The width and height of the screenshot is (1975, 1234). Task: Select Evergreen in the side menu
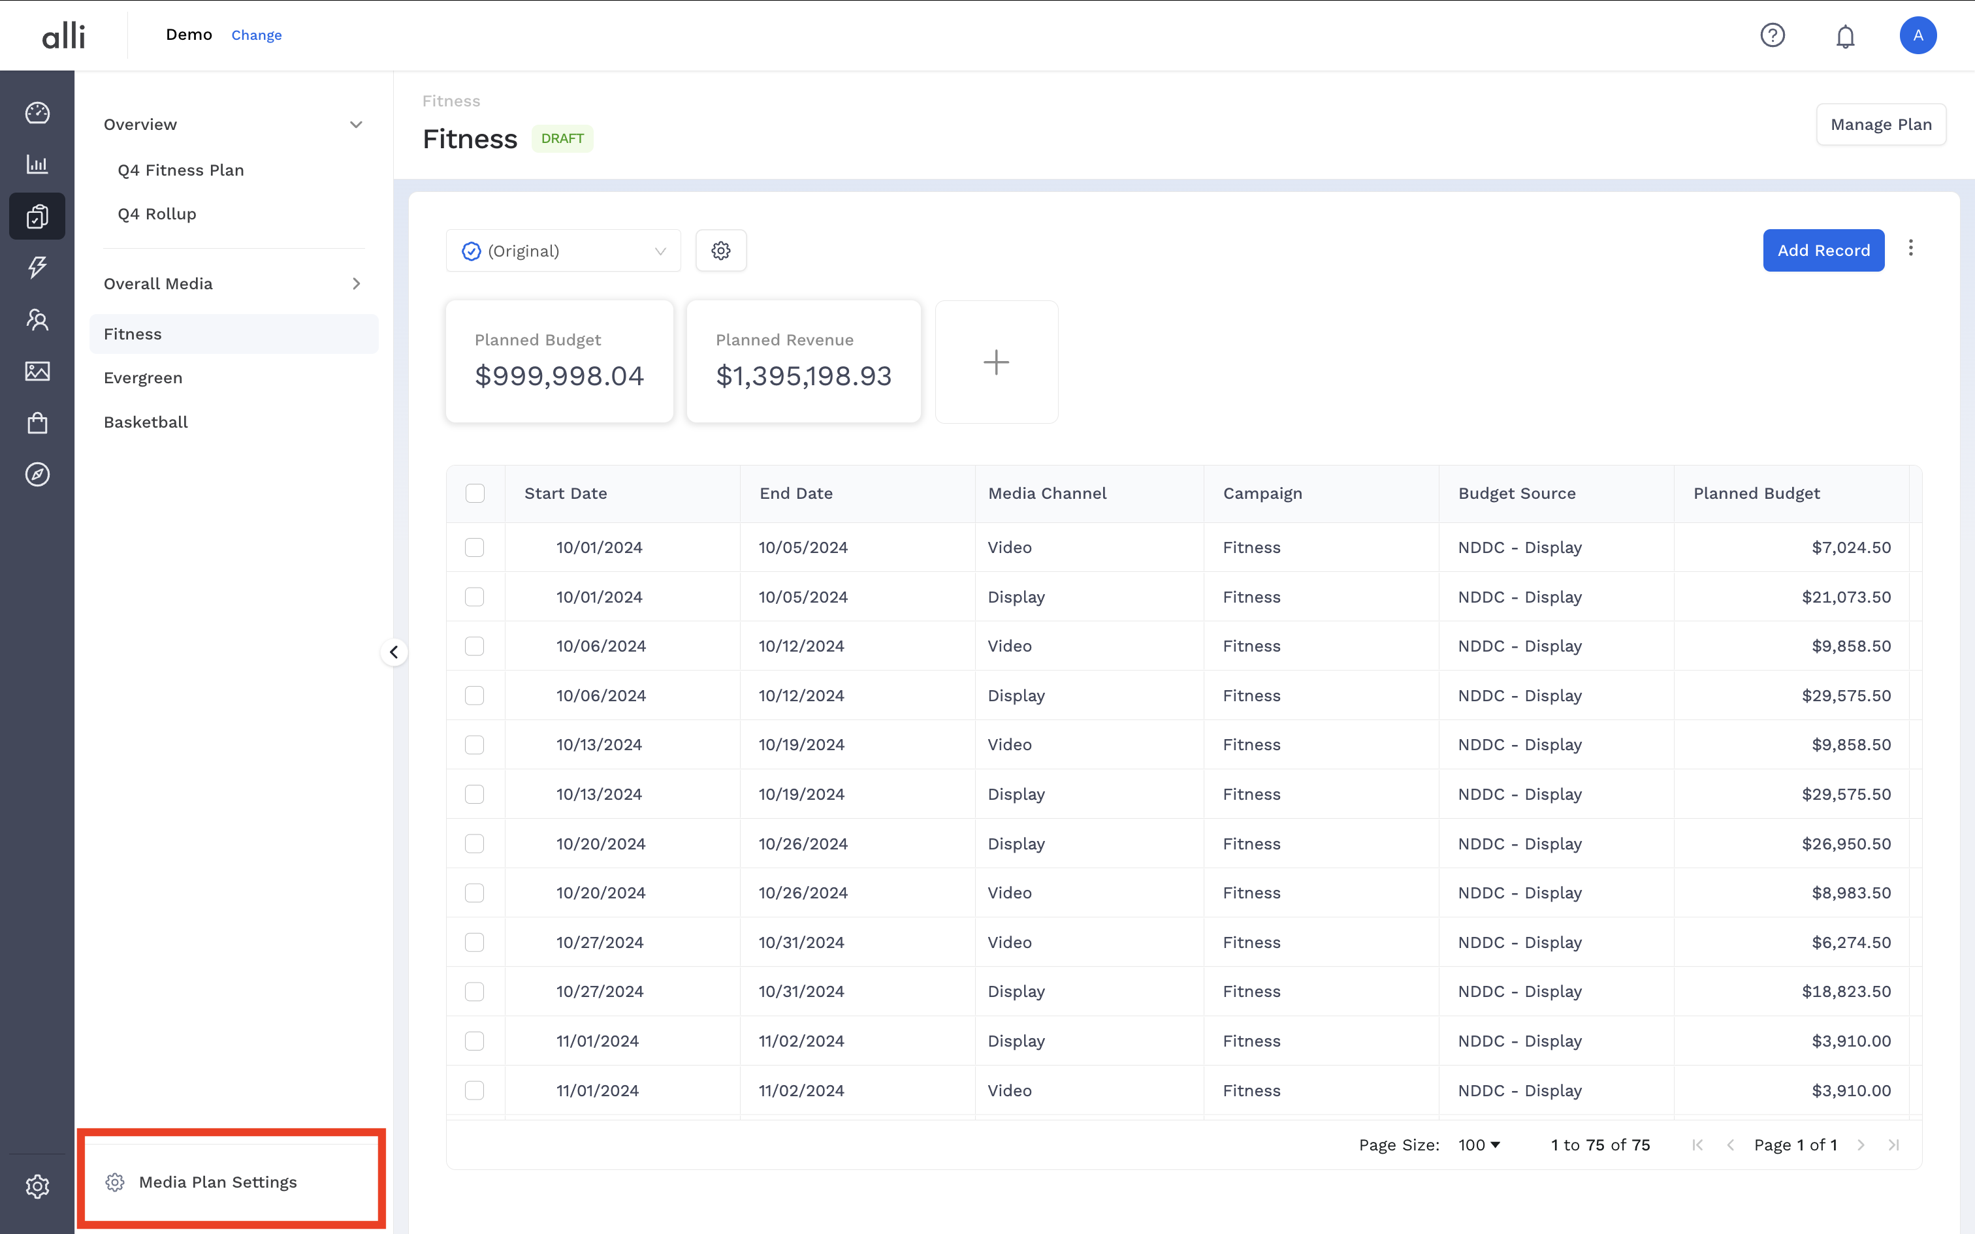pyautogui.click(x=143, y=378)
